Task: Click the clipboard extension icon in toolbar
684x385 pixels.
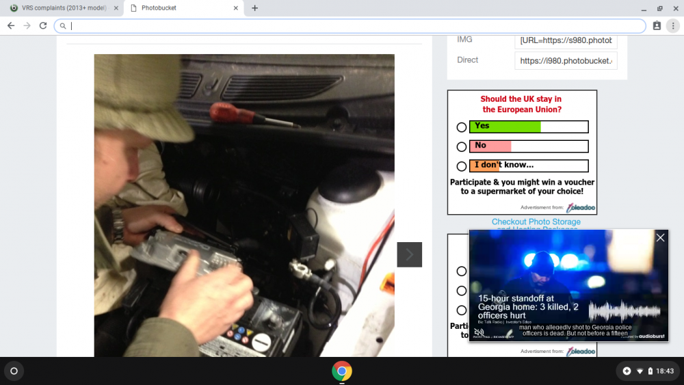Action: pos(657,26)
